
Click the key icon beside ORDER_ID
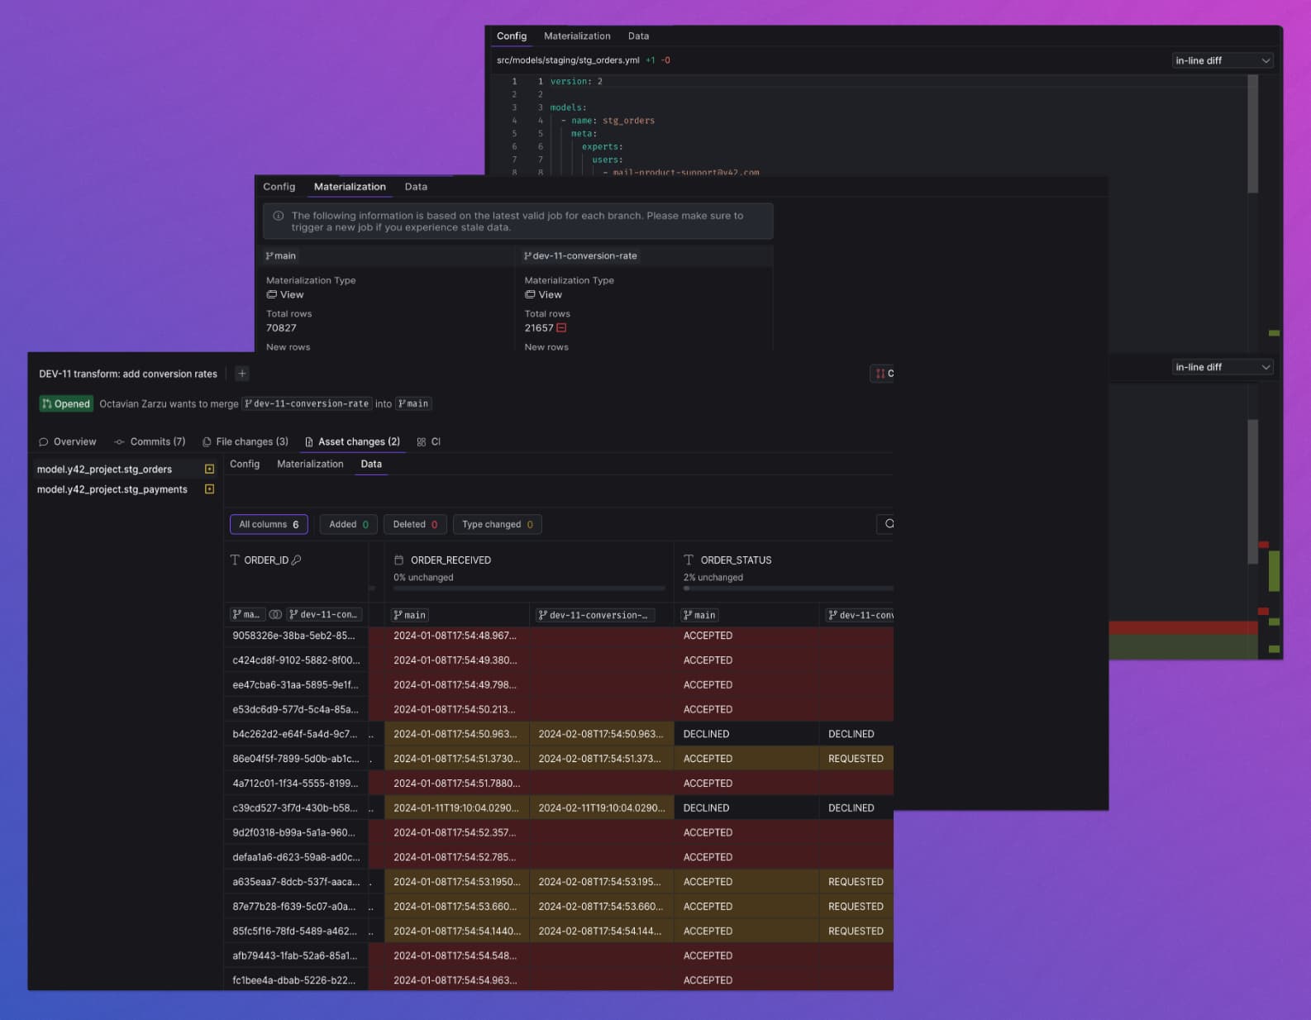pos(297,560)
